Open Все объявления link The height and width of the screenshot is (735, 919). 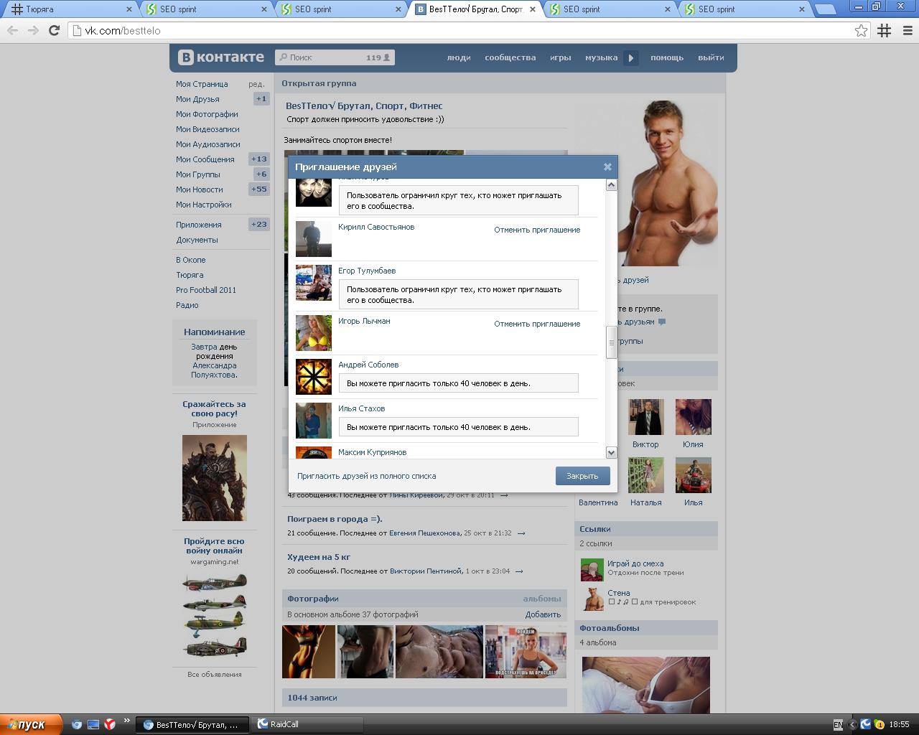[214, 674]
